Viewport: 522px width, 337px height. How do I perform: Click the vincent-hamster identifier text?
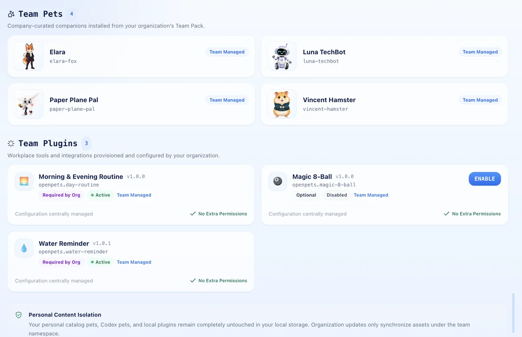click(325, 109)
